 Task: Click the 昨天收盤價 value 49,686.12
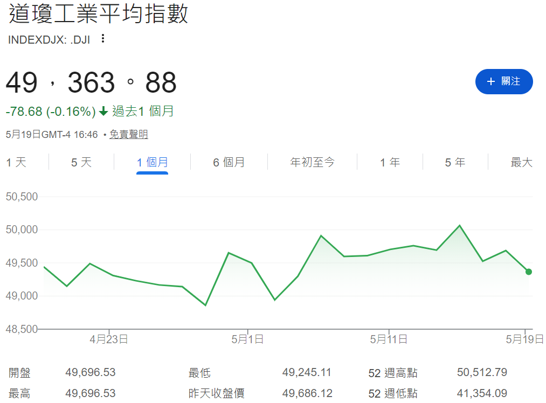point(307,393)
